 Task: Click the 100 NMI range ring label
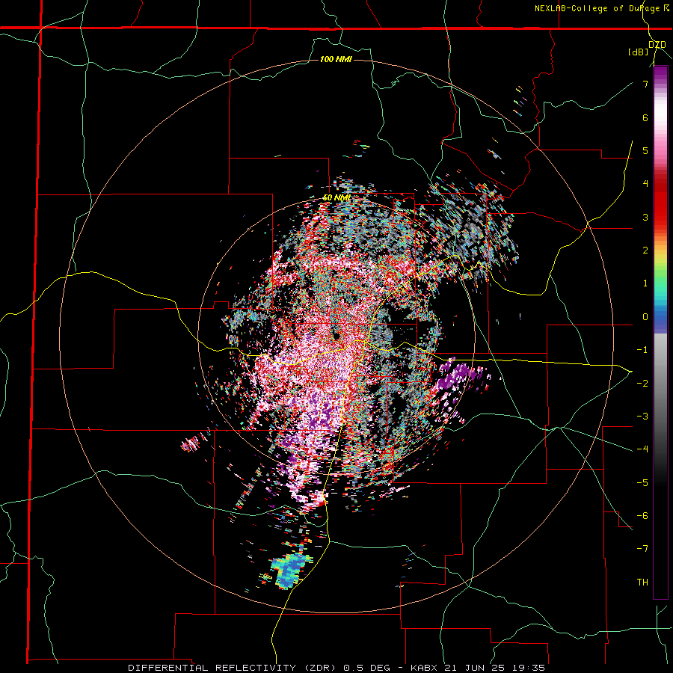point(336,59)
